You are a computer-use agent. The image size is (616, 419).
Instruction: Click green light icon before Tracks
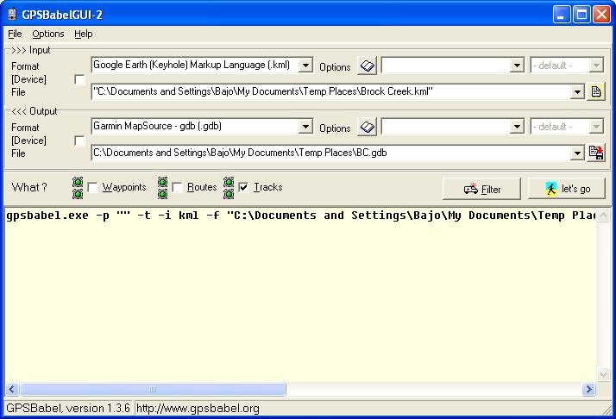[229, 188]
